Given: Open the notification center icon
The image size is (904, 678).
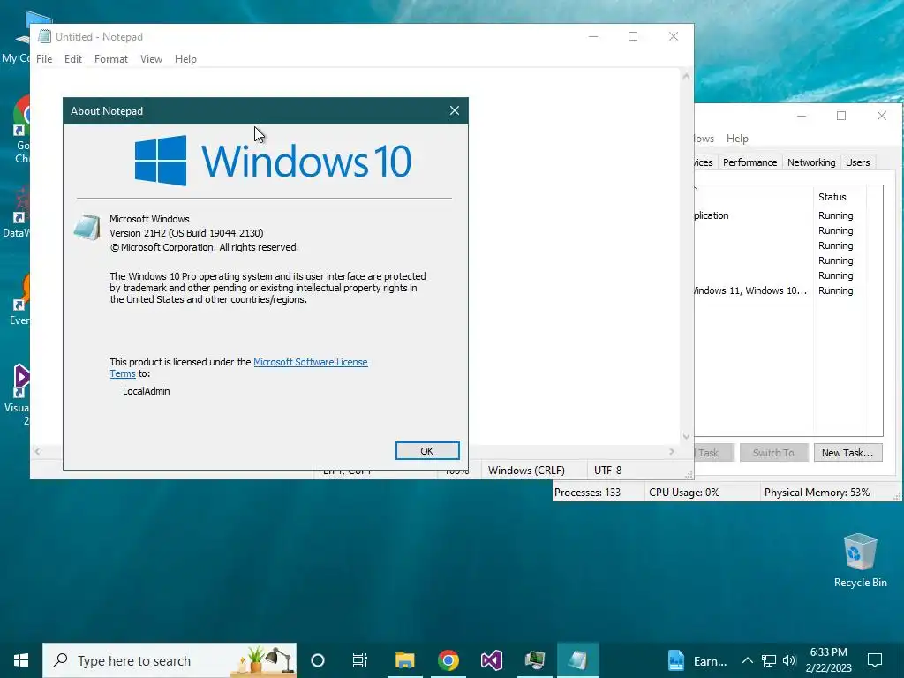Looking at the screenshot, I should [x=875, y=660].
